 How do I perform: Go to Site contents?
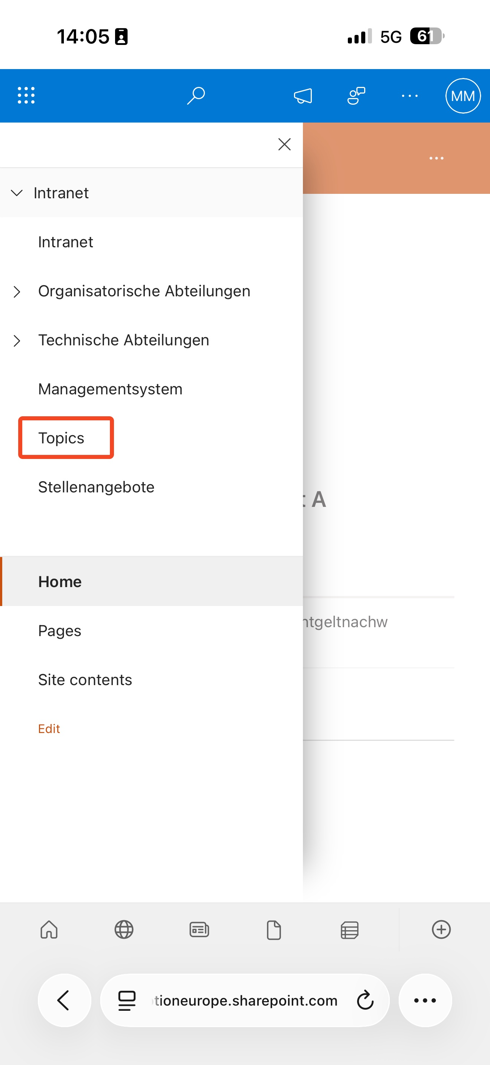(x=85, y=680)
